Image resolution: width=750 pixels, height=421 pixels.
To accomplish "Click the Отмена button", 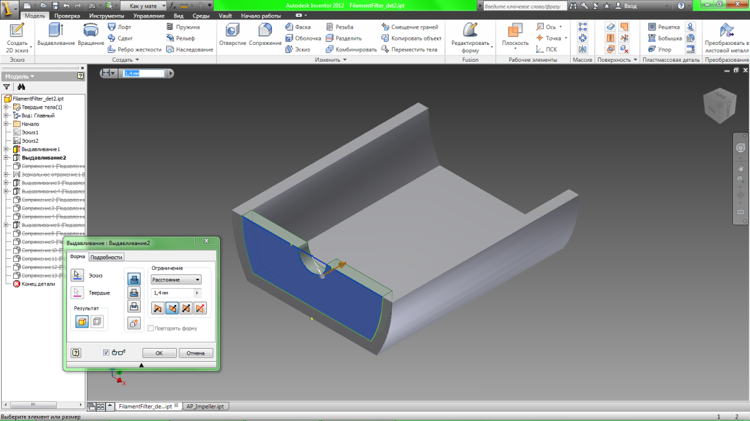I will point(196,353).
